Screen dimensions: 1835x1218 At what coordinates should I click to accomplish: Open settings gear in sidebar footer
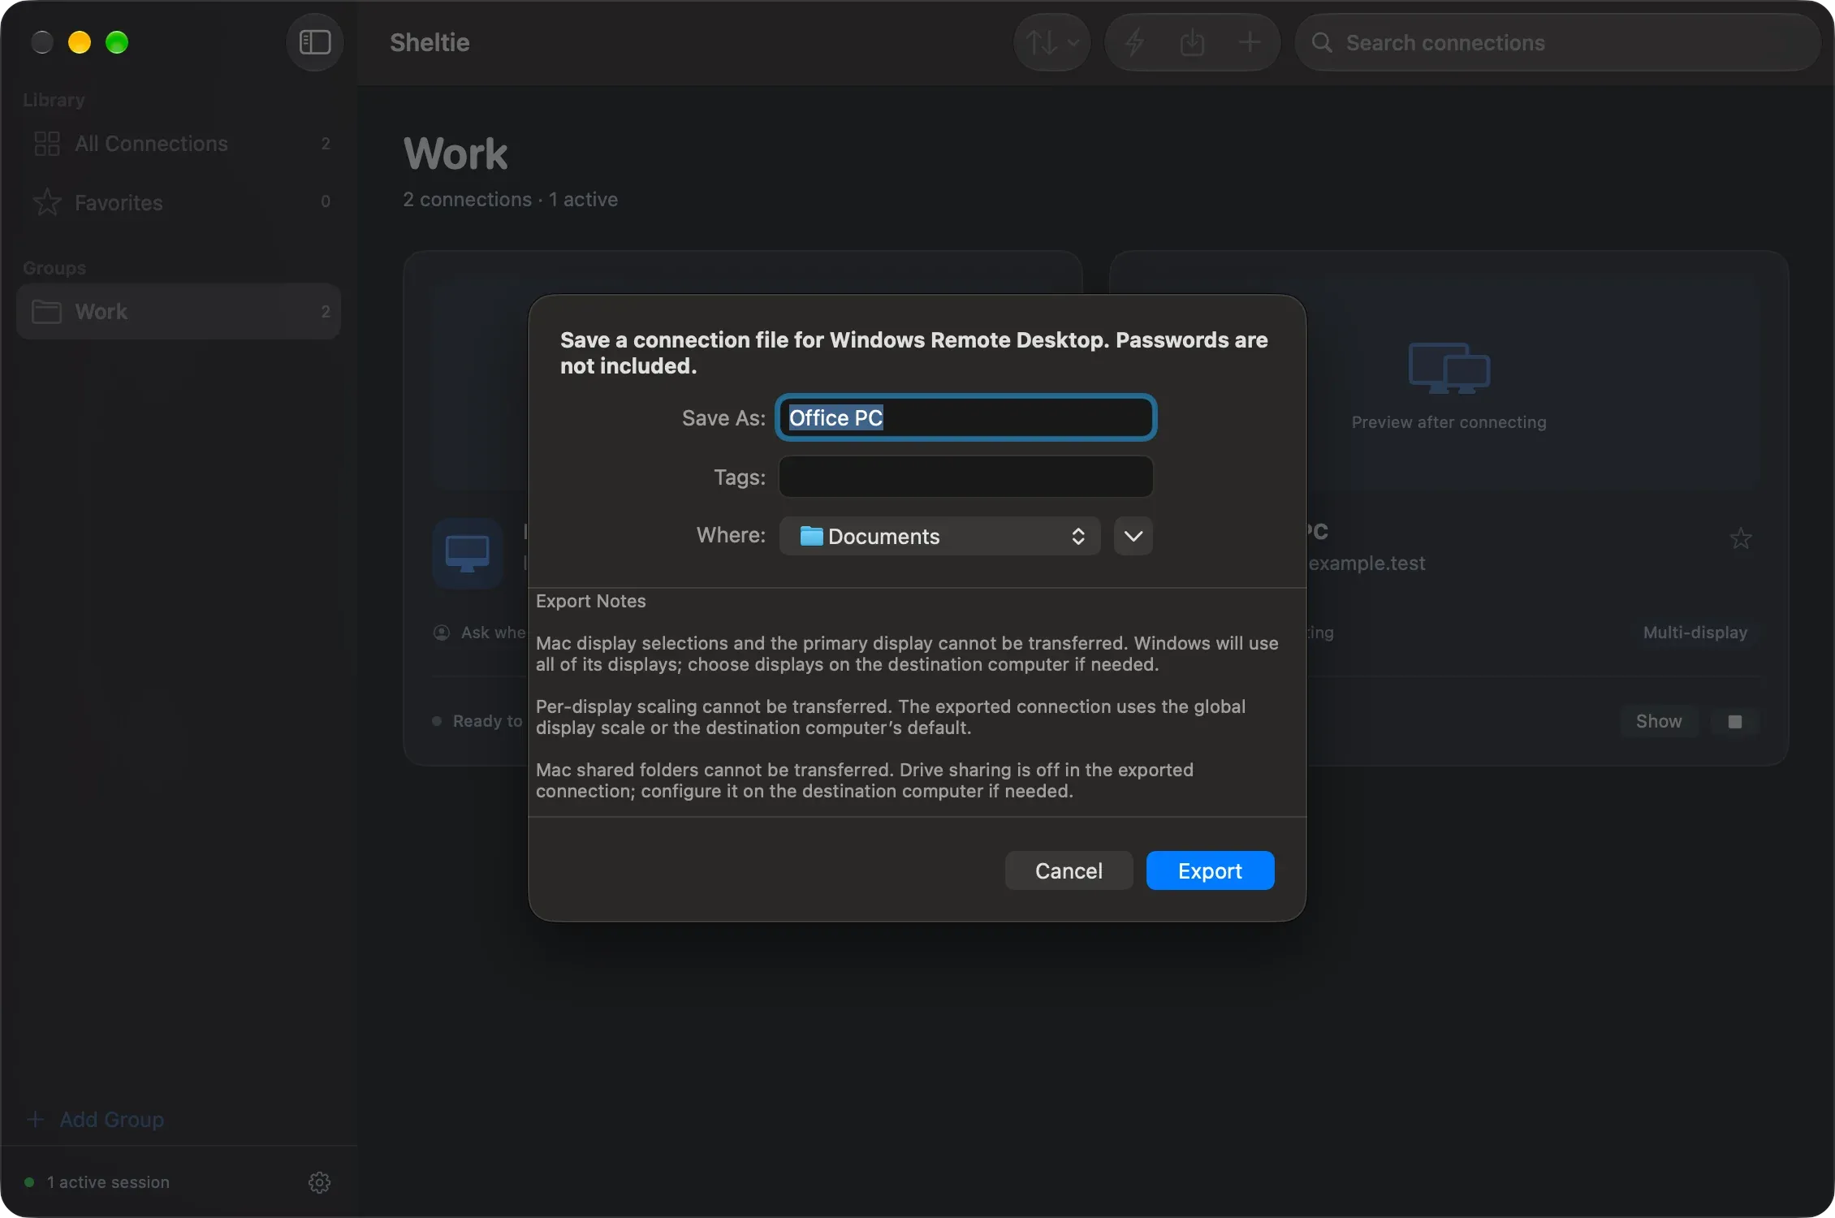(319, 1182)
